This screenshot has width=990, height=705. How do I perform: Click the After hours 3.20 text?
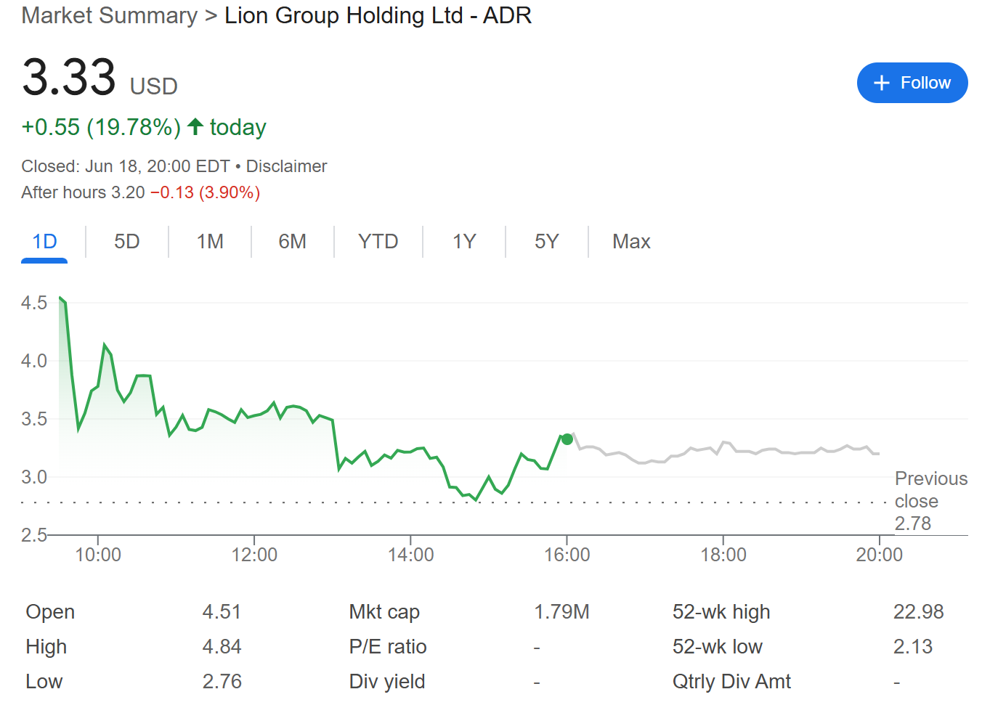pos(83,192)
